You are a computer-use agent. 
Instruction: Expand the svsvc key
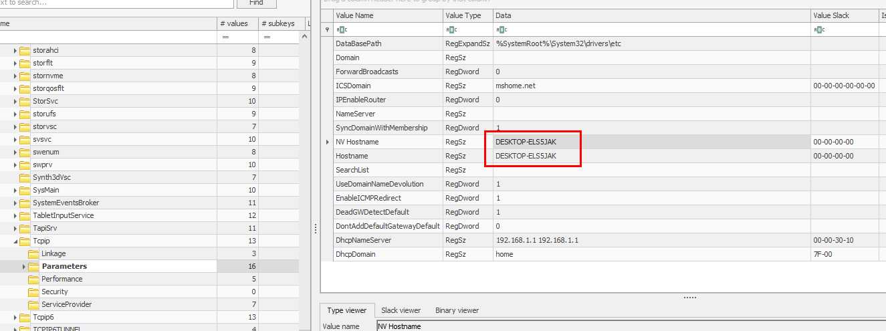pyautogui.click(x=15, y=140)
